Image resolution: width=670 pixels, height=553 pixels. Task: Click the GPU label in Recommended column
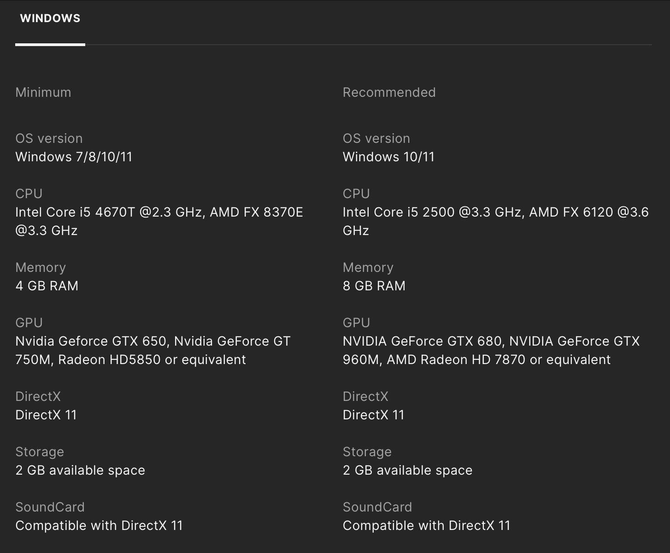tap(356, 323)
